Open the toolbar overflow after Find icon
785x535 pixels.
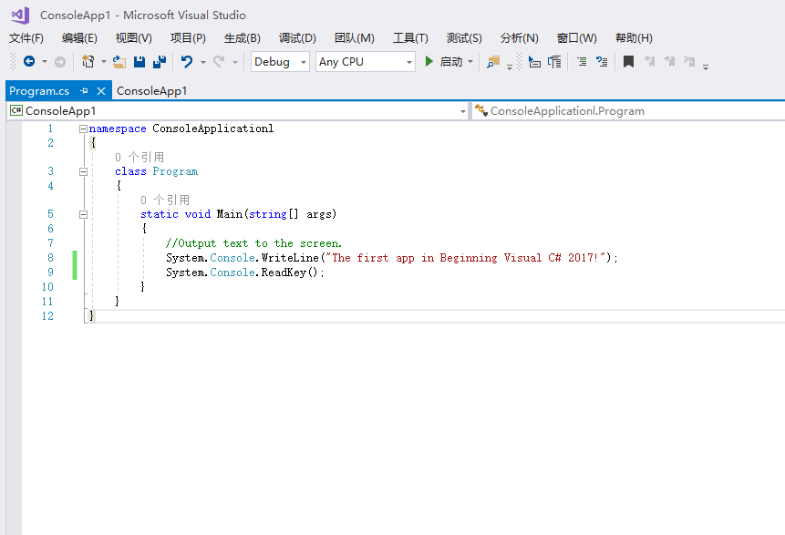tap(509, 66)
